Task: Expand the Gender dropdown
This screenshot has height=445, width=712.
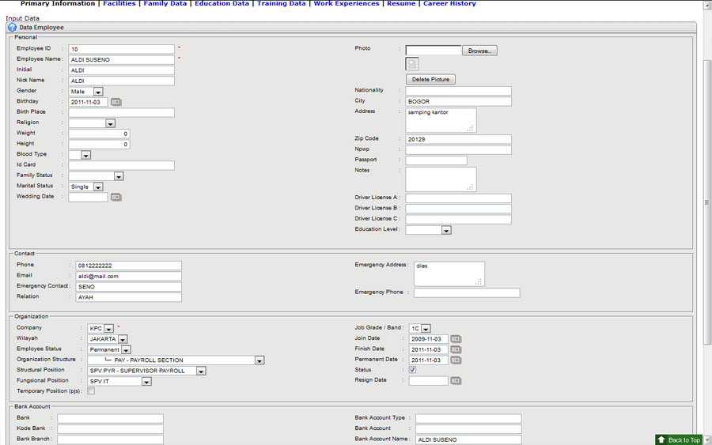Action: [98, 92]
